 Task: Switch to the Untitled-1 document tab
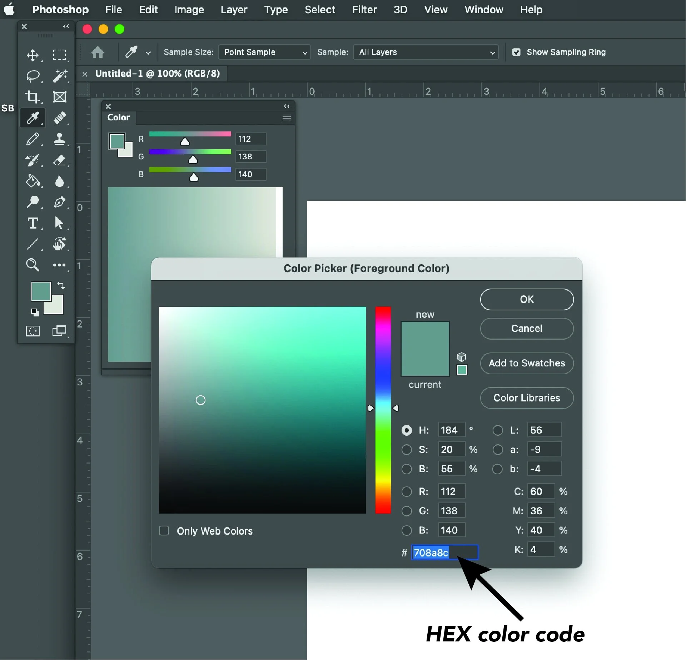click(157, 74)
